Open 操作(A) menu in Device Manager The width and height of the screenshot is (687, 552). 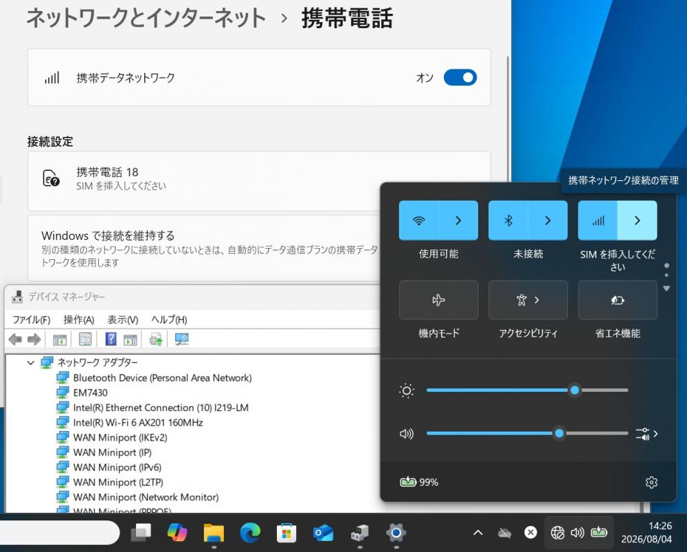point(79,320)
